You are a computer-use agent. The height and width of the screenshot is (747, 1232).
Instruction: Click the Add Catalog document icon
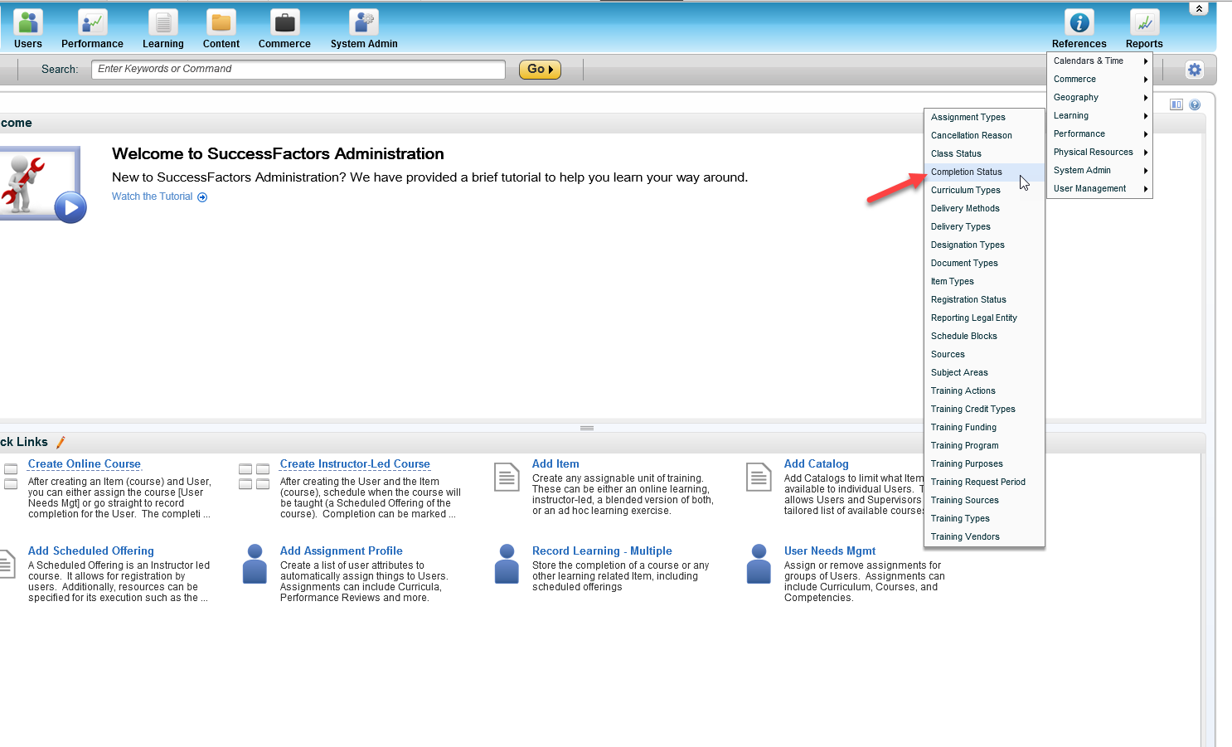coord(759,477)
